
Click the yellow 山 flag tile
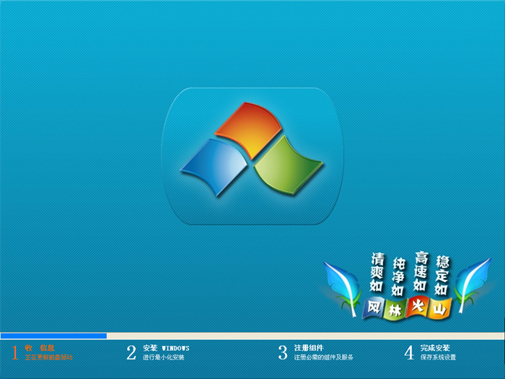point(439,309)
